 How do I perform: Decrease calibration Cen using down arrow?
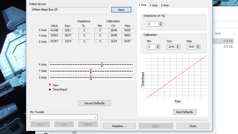pos(178,48)
